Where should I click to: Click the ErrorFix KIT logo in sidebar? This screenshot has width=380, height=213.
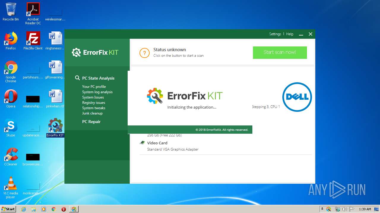click(x=95, y=52)
